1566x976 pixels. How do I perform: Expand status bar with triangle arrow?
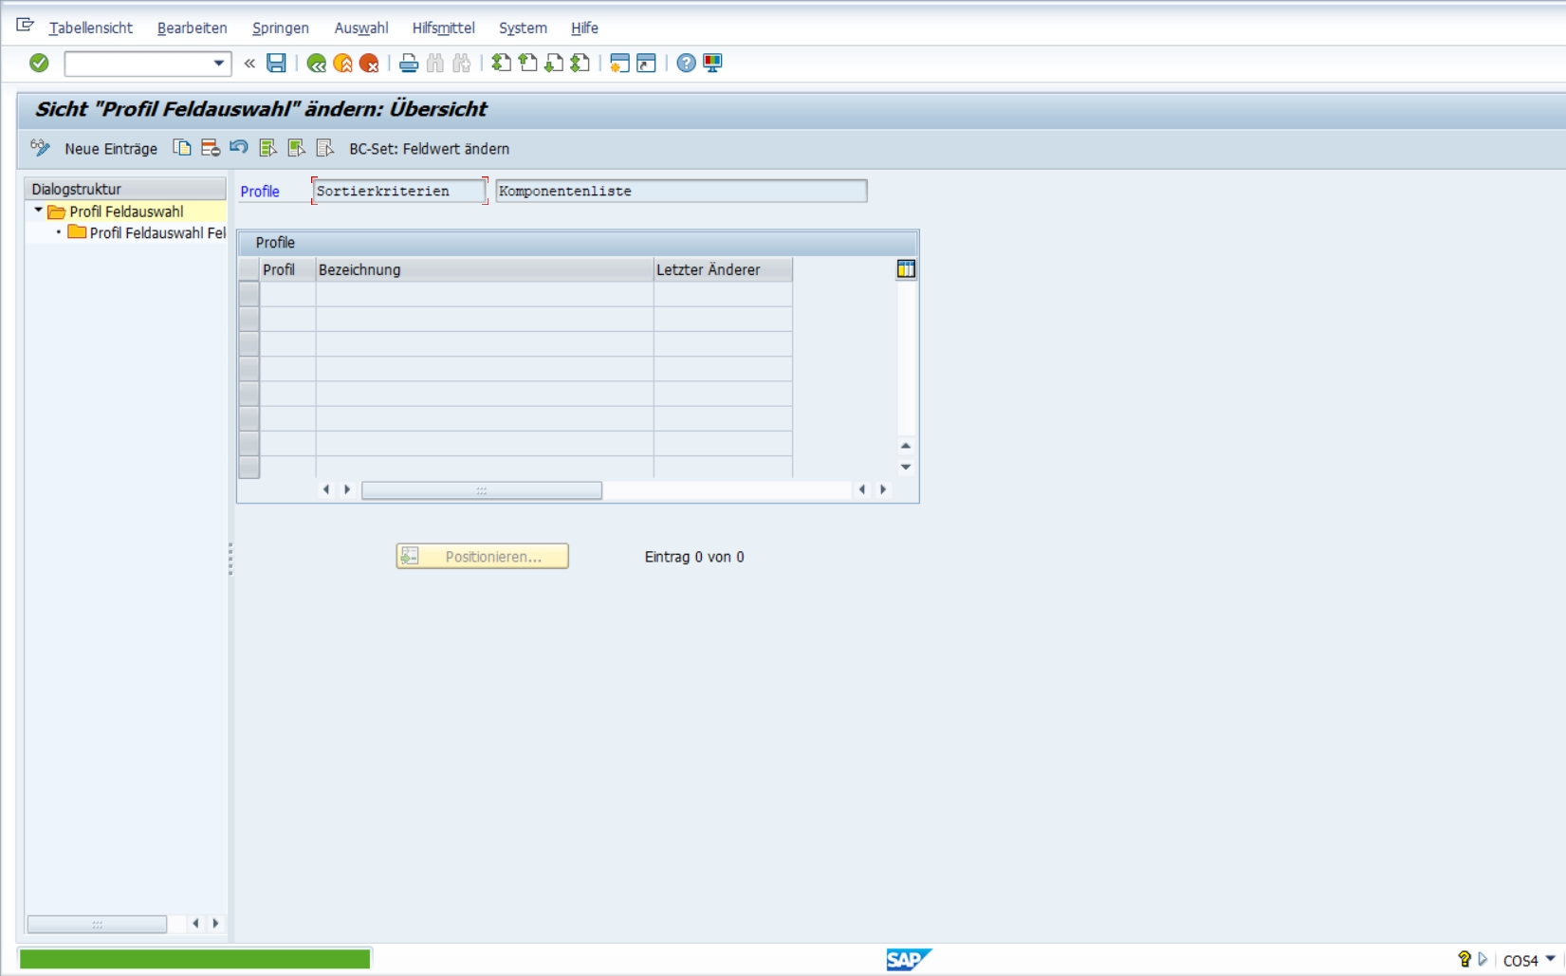pos(1483,960)
